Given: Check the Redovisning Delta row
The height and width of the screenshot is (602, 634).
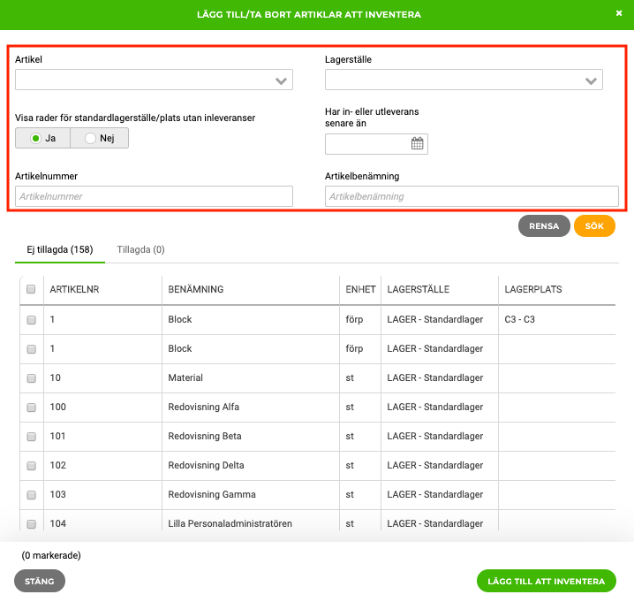Looking at the screenshot, I should click(31, 466).
